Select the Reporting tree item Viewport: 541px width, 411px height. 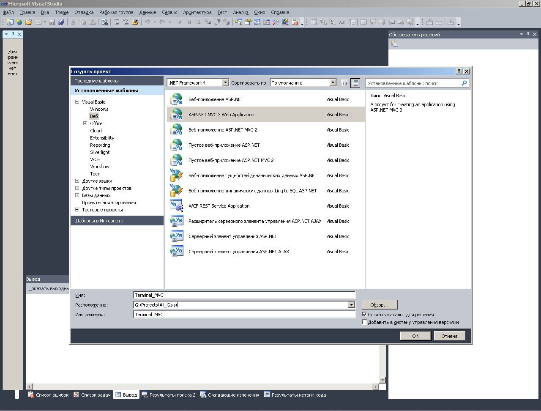(100, 145)
